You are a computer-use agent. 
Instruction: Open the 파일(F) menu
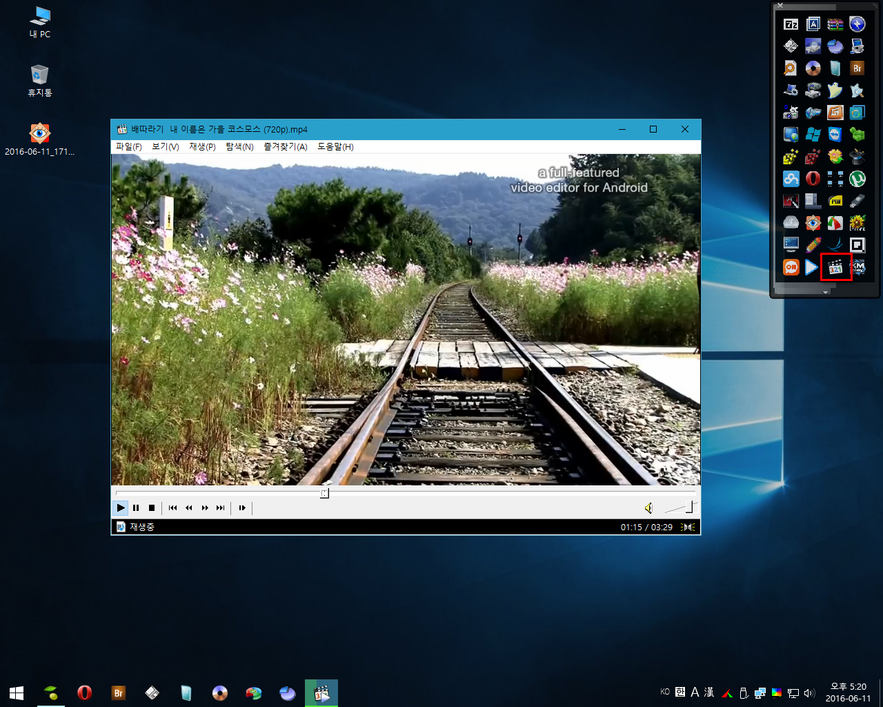pyautogui.click(x=129, y=147)
